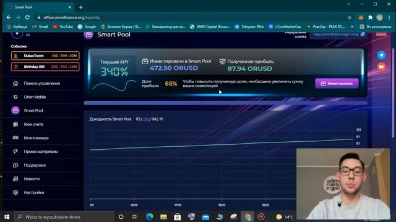Expand the hidden bookmarks chevron
Viewport: 396px width, 222px height.
pos(352,27)
